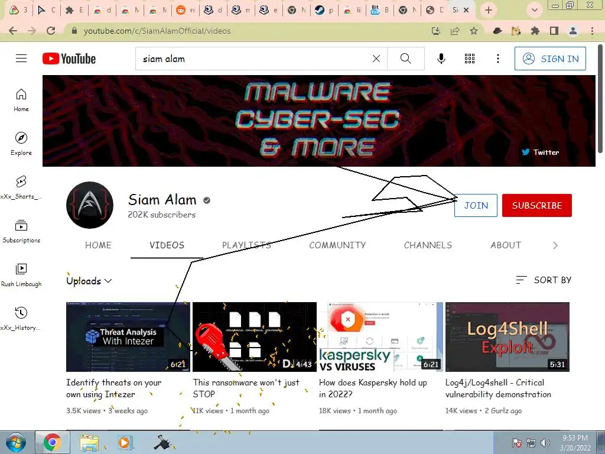Click the Siam Alam channel avatar
Screen dimensions: 605x454
tap(90, 205)
